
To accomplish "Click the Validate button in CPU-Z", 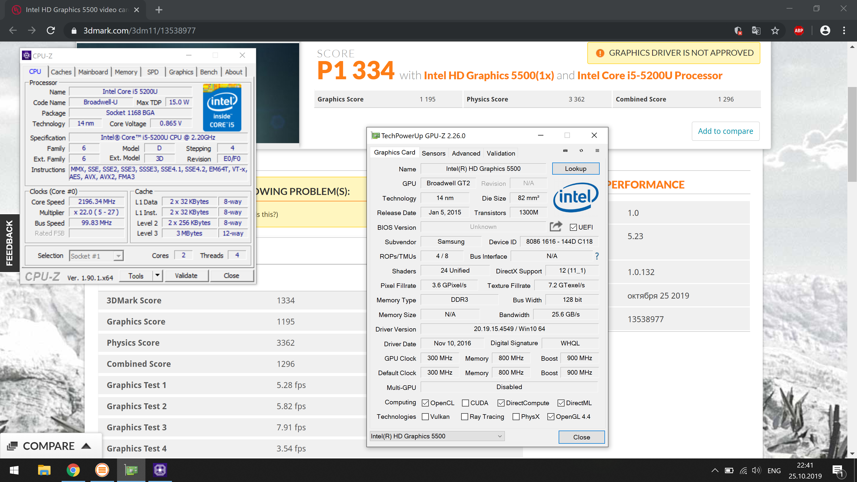I will [186, 276].
